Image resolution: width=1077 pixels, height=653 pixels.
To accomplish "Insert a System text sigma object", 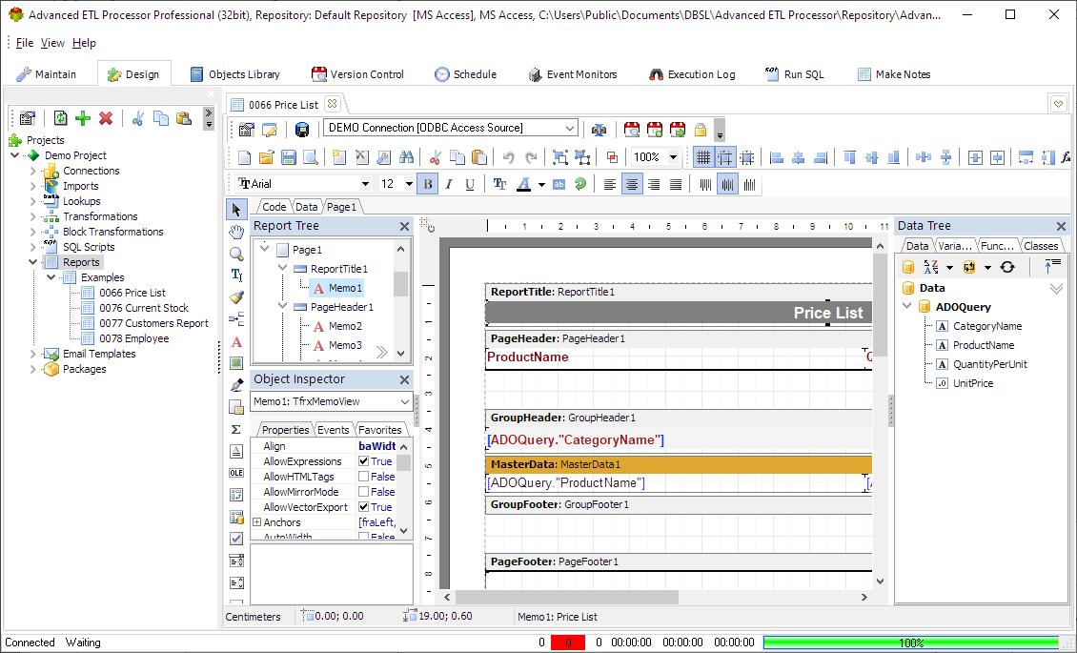I will point(236,429).
